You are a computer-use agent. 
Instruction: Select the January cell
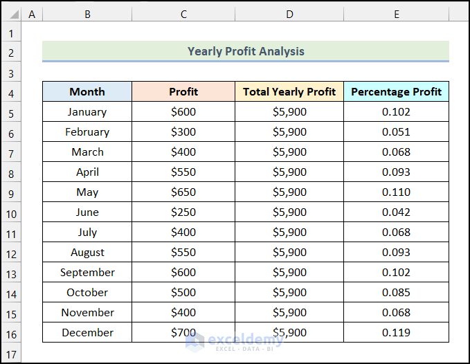tap(87, 112)
